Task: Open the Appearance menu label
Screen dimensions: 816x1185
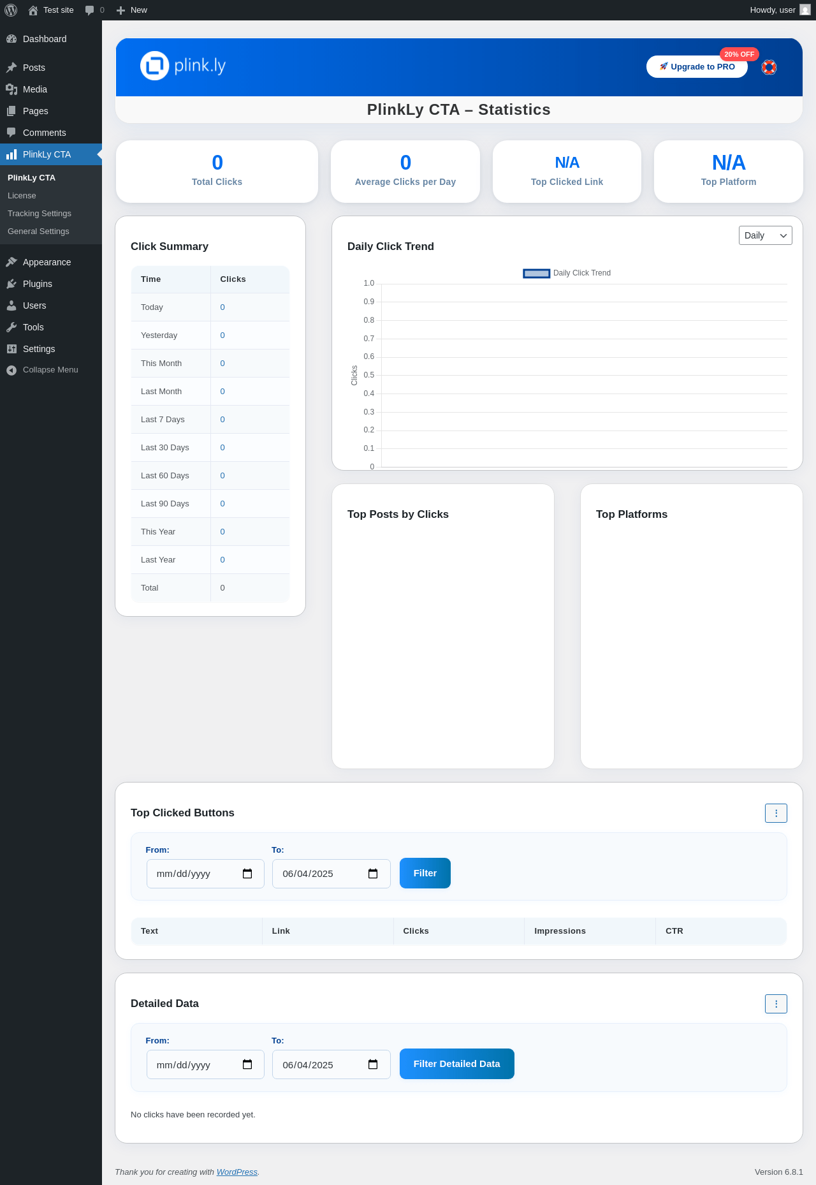Action: click(47, 262)
